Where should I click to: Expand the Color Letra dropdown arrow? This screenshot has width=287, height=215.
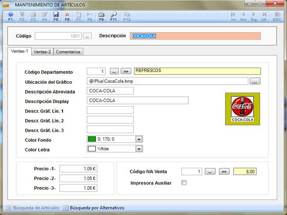(x=139, y=149)
